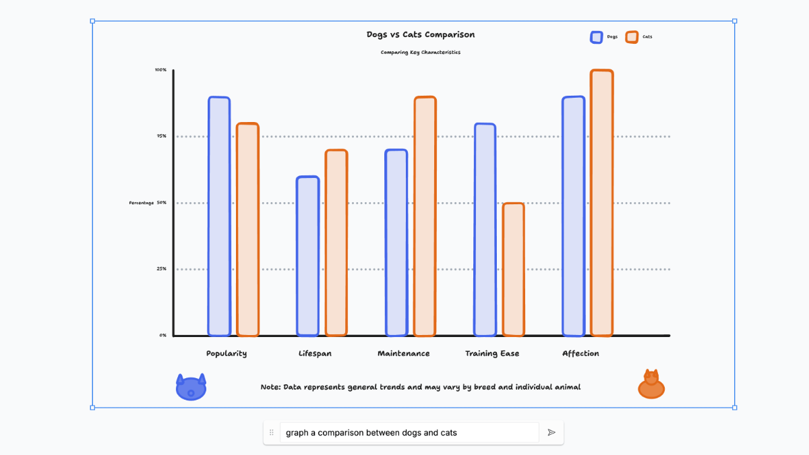The width and height of the screenshot is (809, 455).
Task: Click the bottom-right selection handle
Action: point(734,407)
